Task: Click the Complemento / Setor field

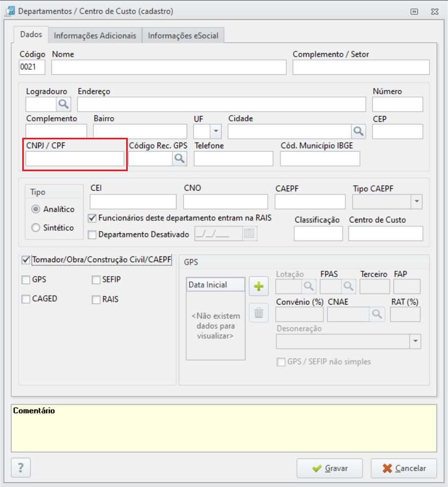Action: [361, 67]
